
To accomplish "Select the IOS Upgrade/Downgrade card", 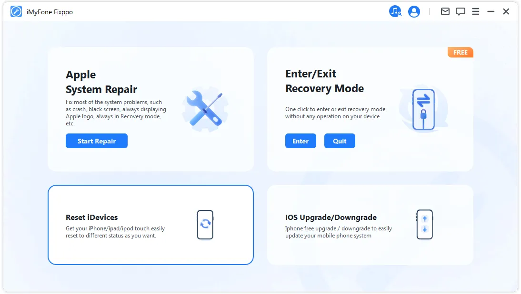I will (370, 225).
